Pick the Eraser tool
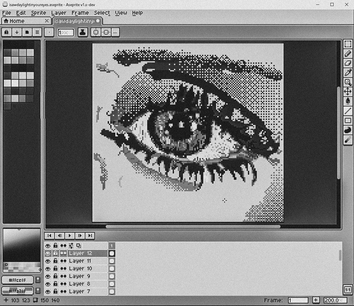This screenshot has height=306, width=354. (x=348, y=63)
